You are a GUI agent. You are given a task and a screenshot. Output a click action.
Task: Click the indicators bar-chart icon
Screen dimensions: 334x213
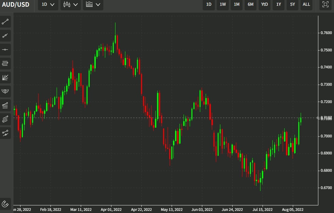pyautogui.click(x=89, y=4)
